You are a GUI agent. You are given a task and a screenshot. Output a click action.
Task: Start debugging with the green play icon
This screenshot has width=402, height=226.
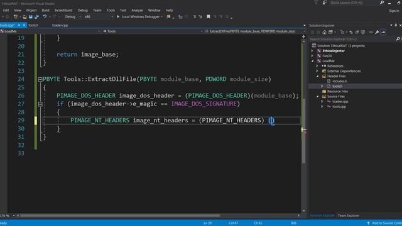(118, 17)
